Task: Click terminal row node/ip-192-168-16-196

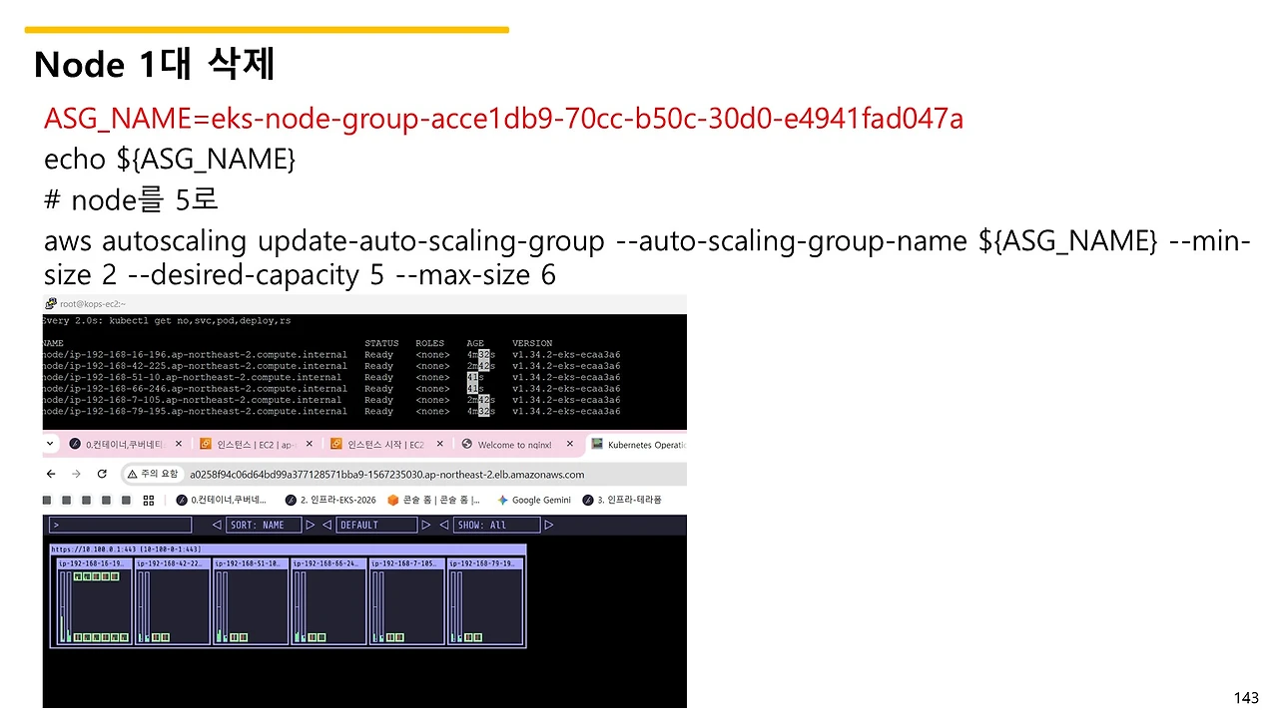Action: 331,354
